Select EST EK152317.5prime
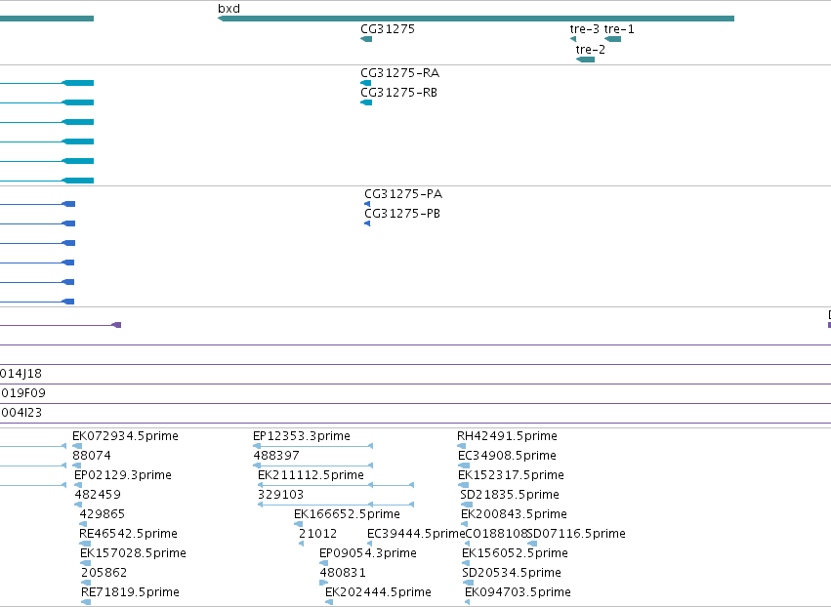The width and height of the screenshot is (831, 607). pyautogui.click(x=511, y=475)
